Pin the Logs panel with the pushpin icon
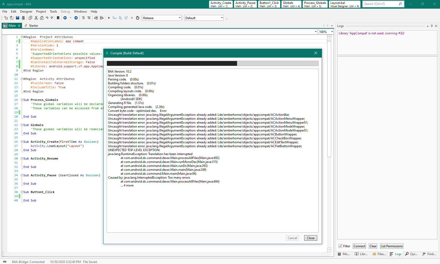 (x=432, y=26)
